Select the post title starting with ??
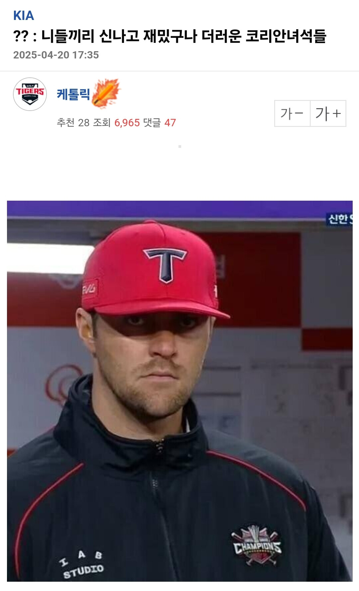359x591 pixels. 170,36
